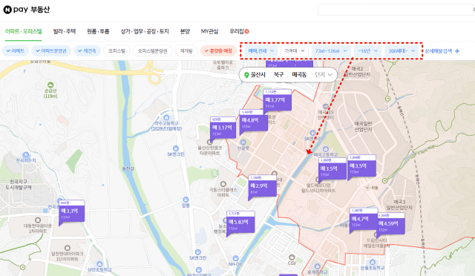Select the CGV map marker icon
Screen dimensions: 475x276
(x=292, y=257)
